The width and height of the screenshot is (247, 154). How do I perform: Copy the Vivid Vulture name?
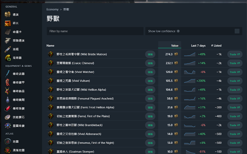(150, 81)
